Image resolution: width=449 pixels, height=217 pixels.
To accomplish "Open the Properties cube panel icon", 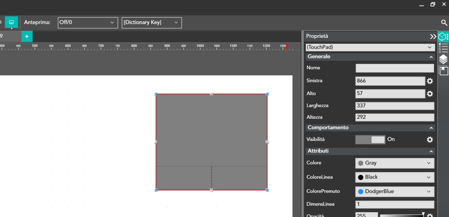I will click(x=443, y=37).
